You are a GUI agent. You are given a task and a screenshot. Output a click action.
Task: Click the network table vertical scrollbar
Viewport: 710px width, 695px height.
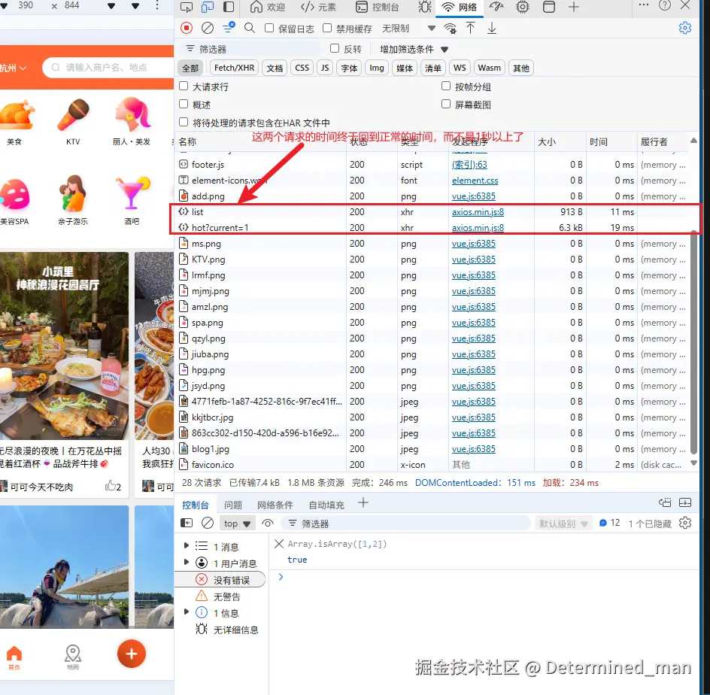coord(693,341)
